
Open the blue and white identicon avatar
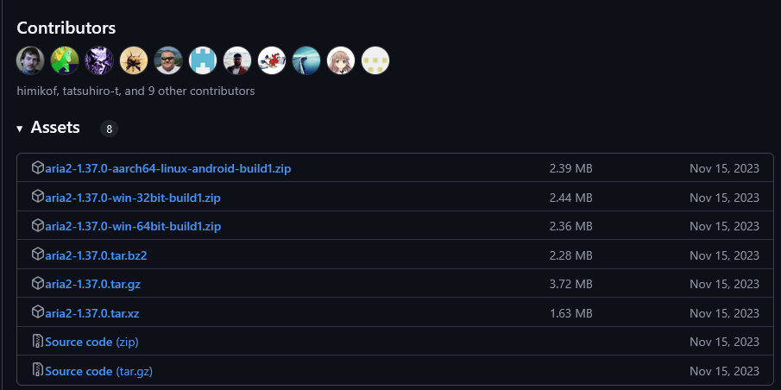point(203,60)
